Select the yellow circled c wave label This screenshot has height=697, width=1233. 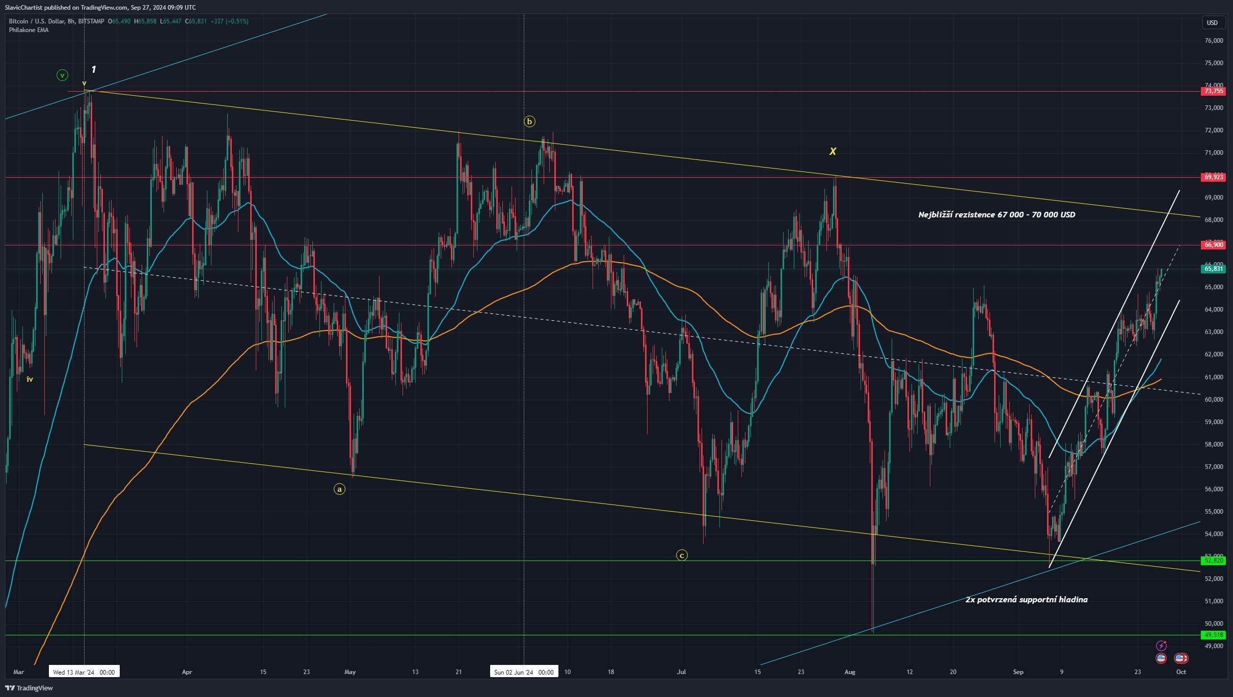click(682, 555)
